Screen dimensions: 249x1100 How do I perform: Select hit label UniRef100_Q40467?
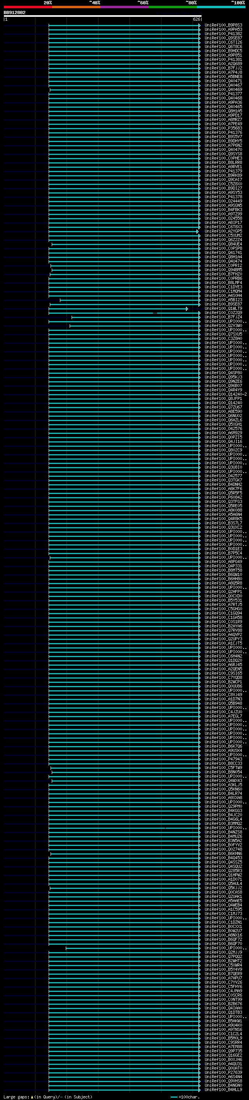pyautogui.click(x=223, y=85)
